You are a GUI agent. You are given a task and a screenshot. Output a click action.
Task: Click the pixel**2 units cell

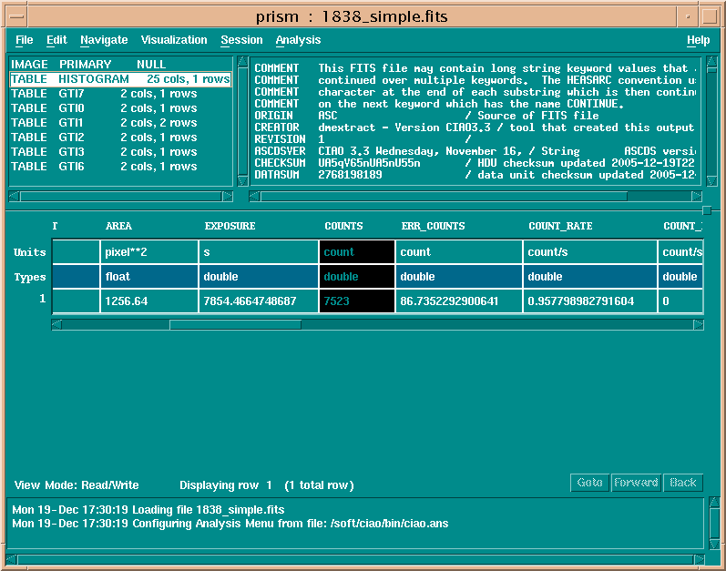tap(149, 252)
